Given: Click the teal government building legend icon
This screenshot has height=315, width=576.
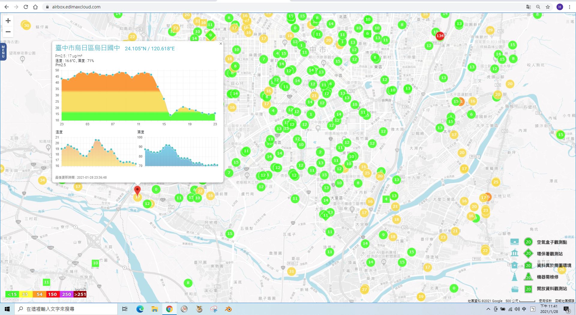Looking at the screenshot, I should tap(514, 253).
